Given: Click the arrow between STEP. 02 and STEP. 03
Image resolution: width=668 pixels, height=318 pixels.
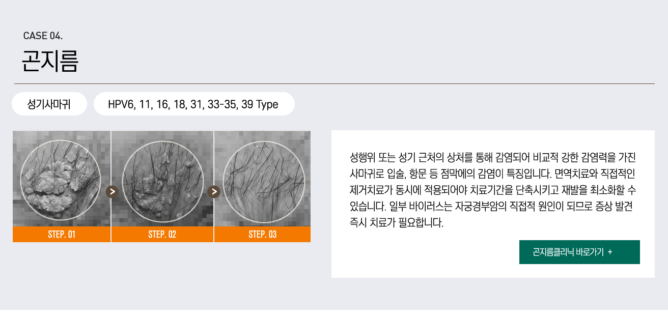Looking at the screenshot, I should point(213,191).
